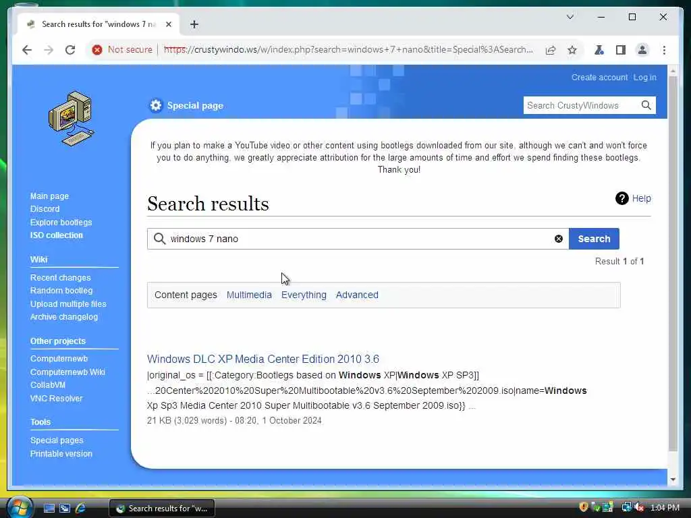Click the muted volume tray icon

639,507
